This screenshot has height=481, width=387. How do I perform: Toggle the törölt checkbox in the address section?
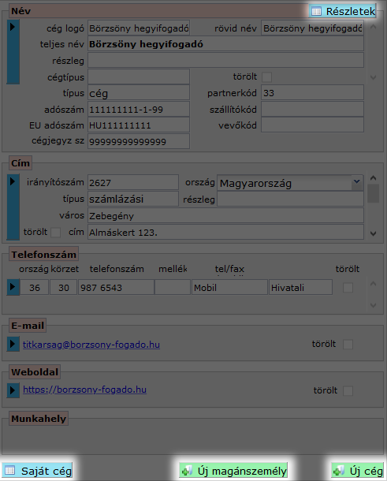(55, 232)
